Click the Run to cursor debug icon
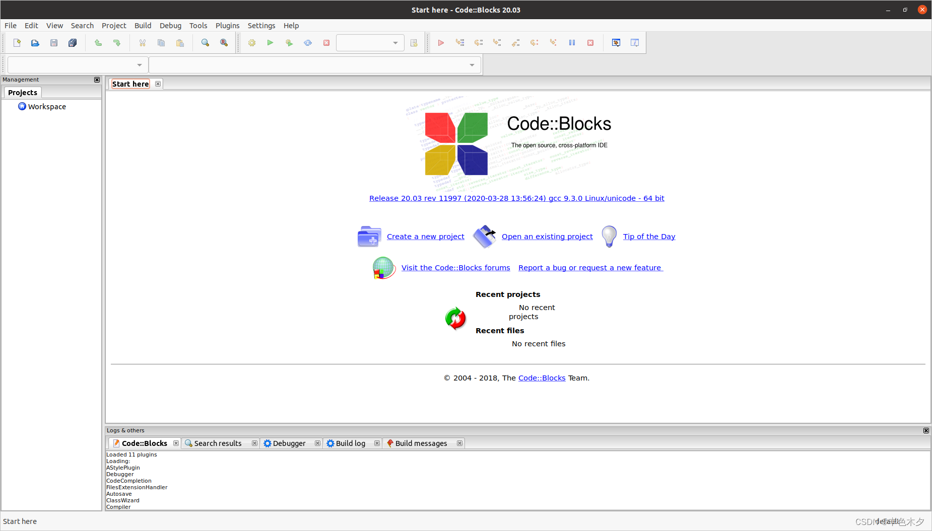 [460, 43]
